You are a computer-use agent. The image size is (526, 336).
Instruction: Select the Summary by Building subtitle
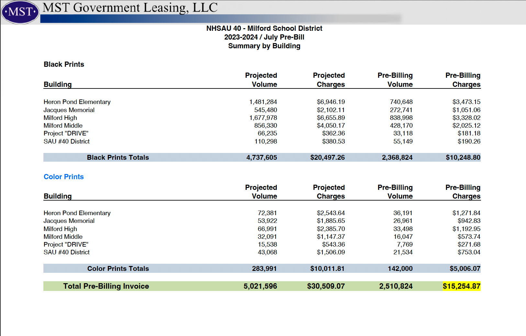(264, 46)
